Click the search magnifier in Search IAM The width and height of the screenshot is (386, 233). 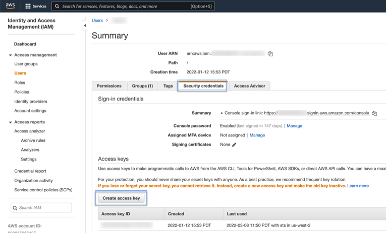tap(15, 208)
